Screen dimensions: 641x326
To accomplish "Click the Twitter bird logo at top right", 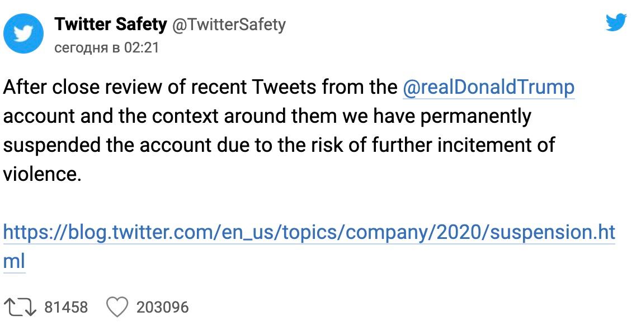I will click(616, 22).
